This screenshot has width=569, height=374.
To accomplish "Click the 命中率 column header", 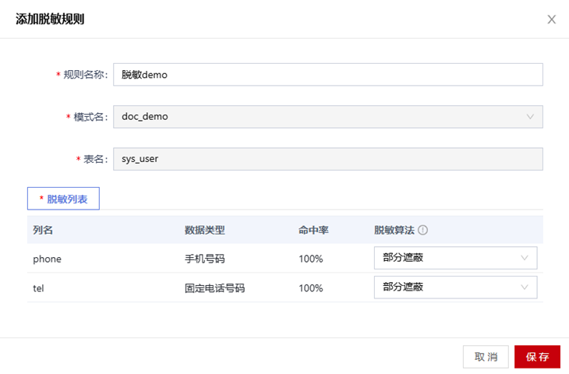I will [x=313, y=230].
